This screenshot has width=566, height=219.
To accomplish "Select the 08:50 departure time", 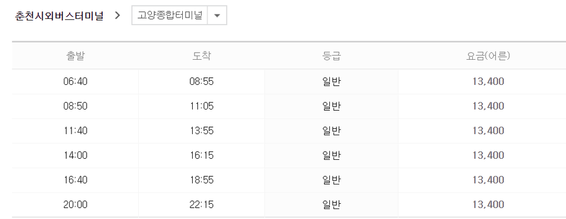I will [76, 106].
